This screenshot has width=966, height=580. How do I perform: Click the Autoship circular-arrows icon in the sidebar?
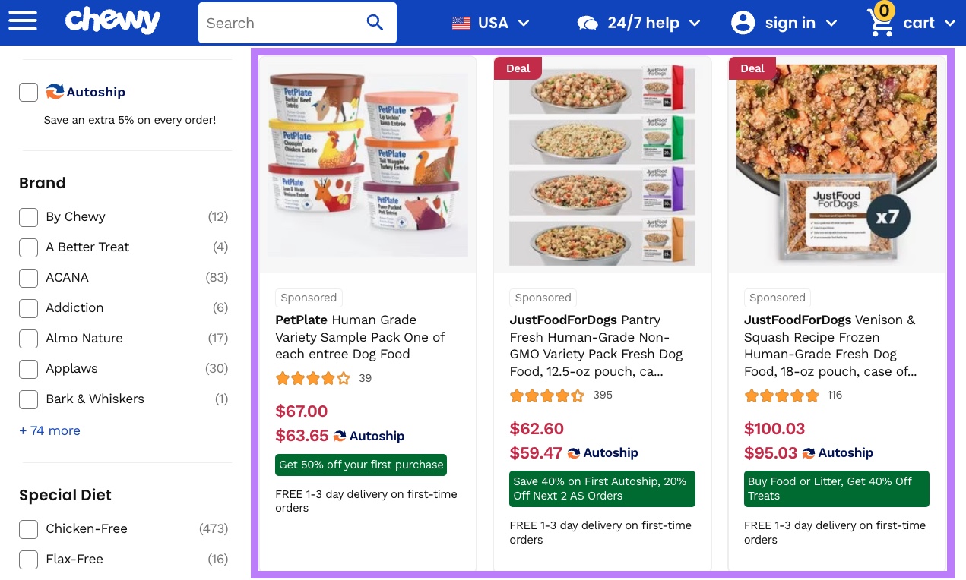pos(55,92)
